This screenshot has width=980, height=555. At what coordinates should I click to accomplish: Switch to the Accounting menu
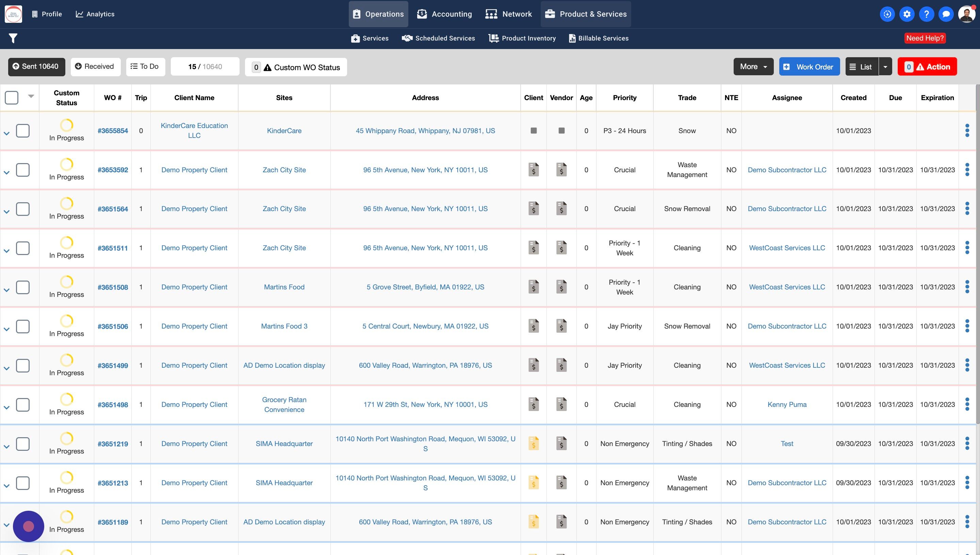pos(444,14)
